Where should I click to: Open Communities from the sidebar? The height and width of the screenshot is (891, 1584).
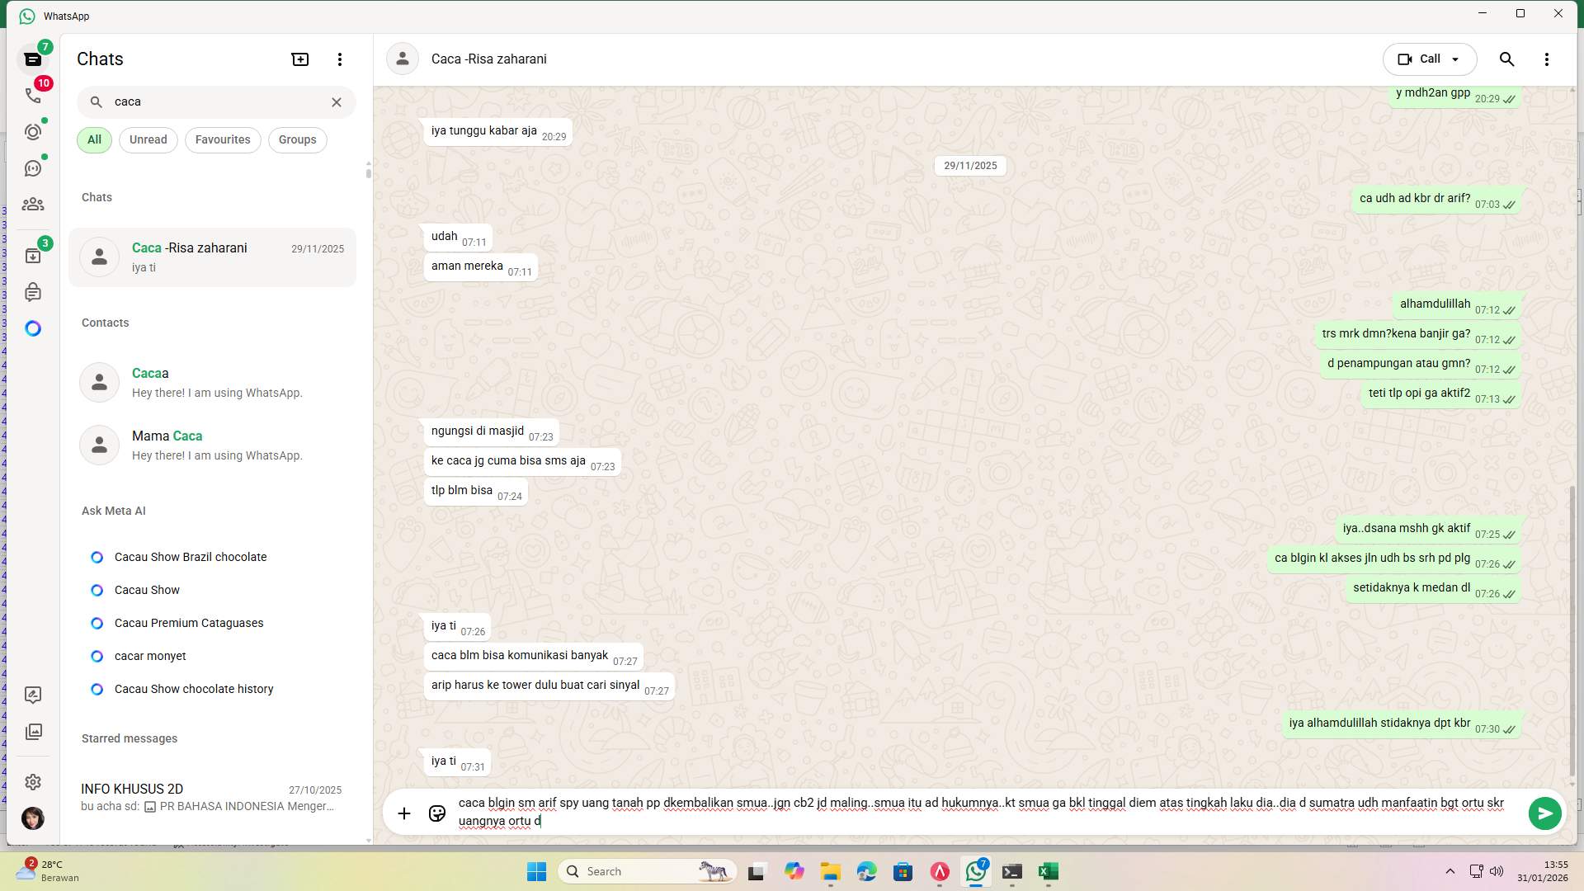33,205
